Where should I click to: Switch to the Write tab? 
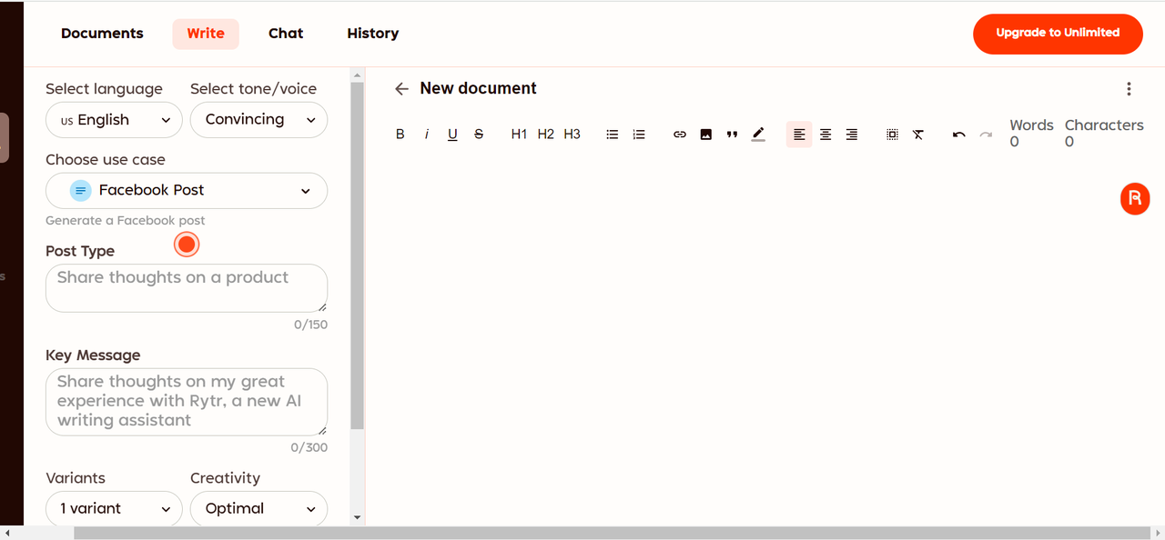(x=206, y=34)
